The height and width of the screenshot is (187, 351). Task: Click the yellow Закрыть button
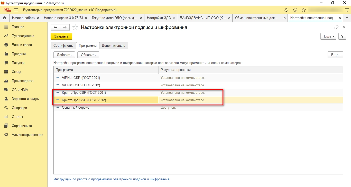pyautogui.click(x=61, y=36)
